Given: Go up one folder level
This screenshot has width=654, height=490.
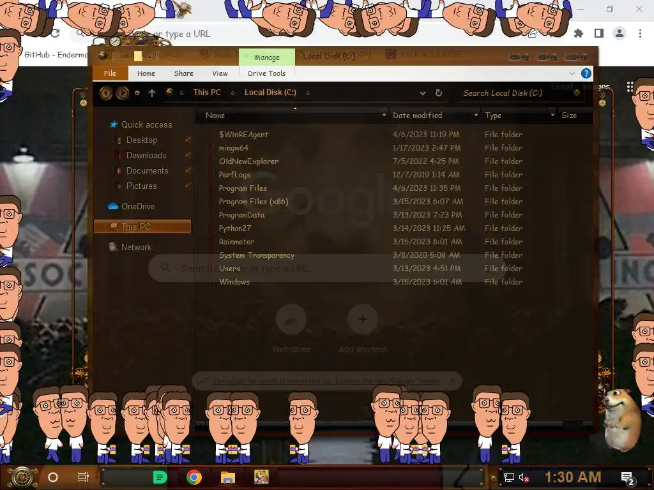Looking at the screenshot, I should pyautogui.click(x=152, y=93).
